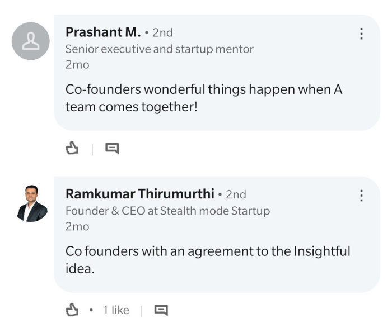Screen dimensions: 392x318
Task: Select the "Founder & CEO at Stealth mode Startup" headline
Action: click(x=168, y=211)
